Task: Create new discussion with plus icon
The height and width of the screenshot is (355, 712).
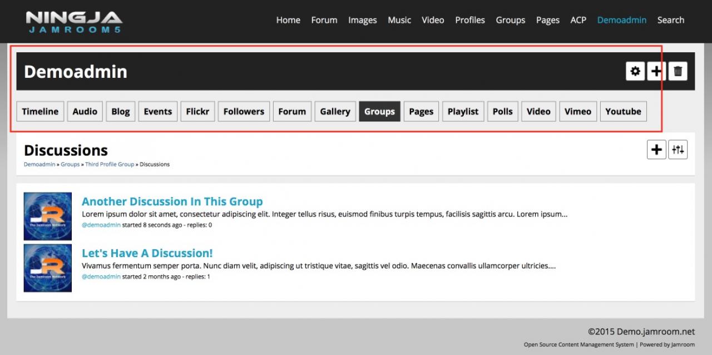Action: [656, 150]
